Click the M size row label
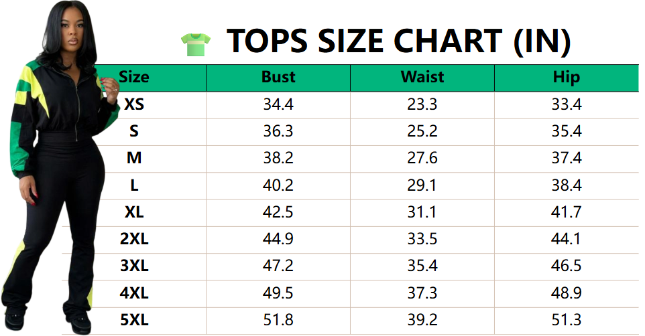645x336 pixels. [134, 159]
